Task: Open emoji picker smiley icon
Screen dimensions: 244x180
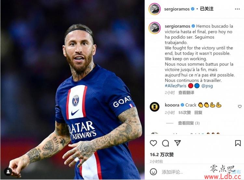Action: click(x=153, y=172)
